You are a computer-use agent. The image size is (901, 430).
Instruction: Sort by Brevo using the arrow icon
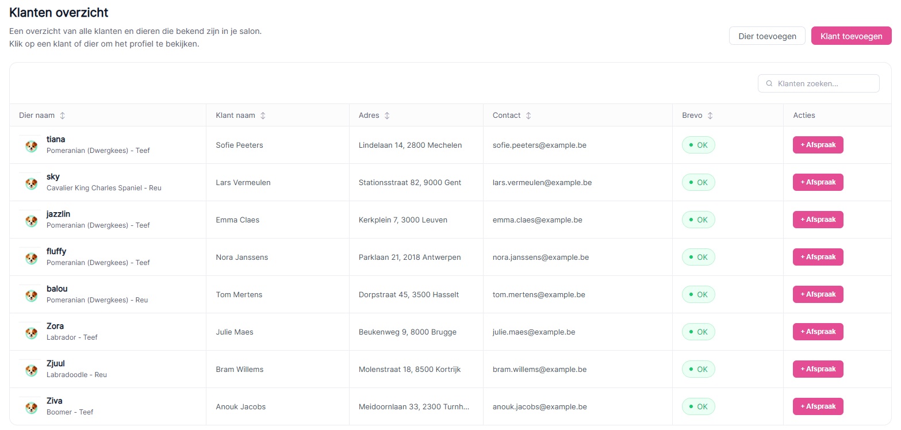click(x=710, y=116)
